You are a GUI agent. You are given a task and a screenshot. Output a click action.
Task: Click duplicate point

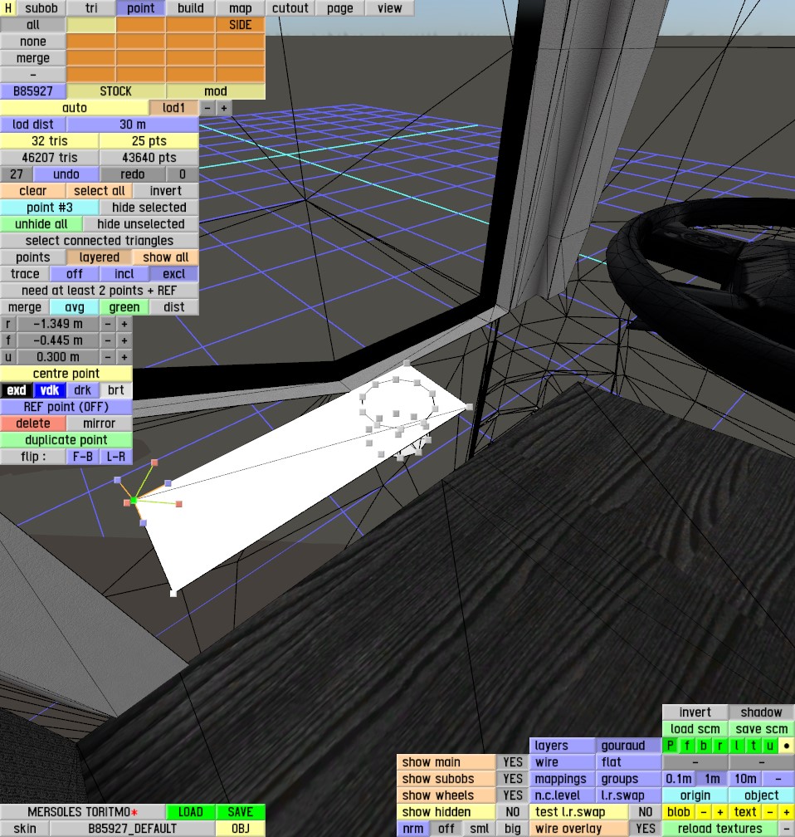tap(66, 440)
